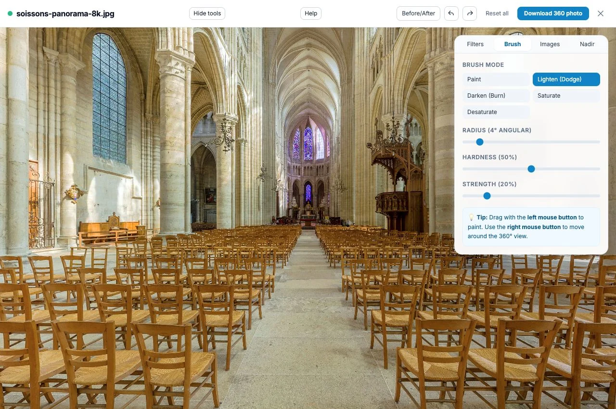The width and height of the screenshot is (616, 409).
Task: Switch to the Brush tab
Action: [513, 44]
